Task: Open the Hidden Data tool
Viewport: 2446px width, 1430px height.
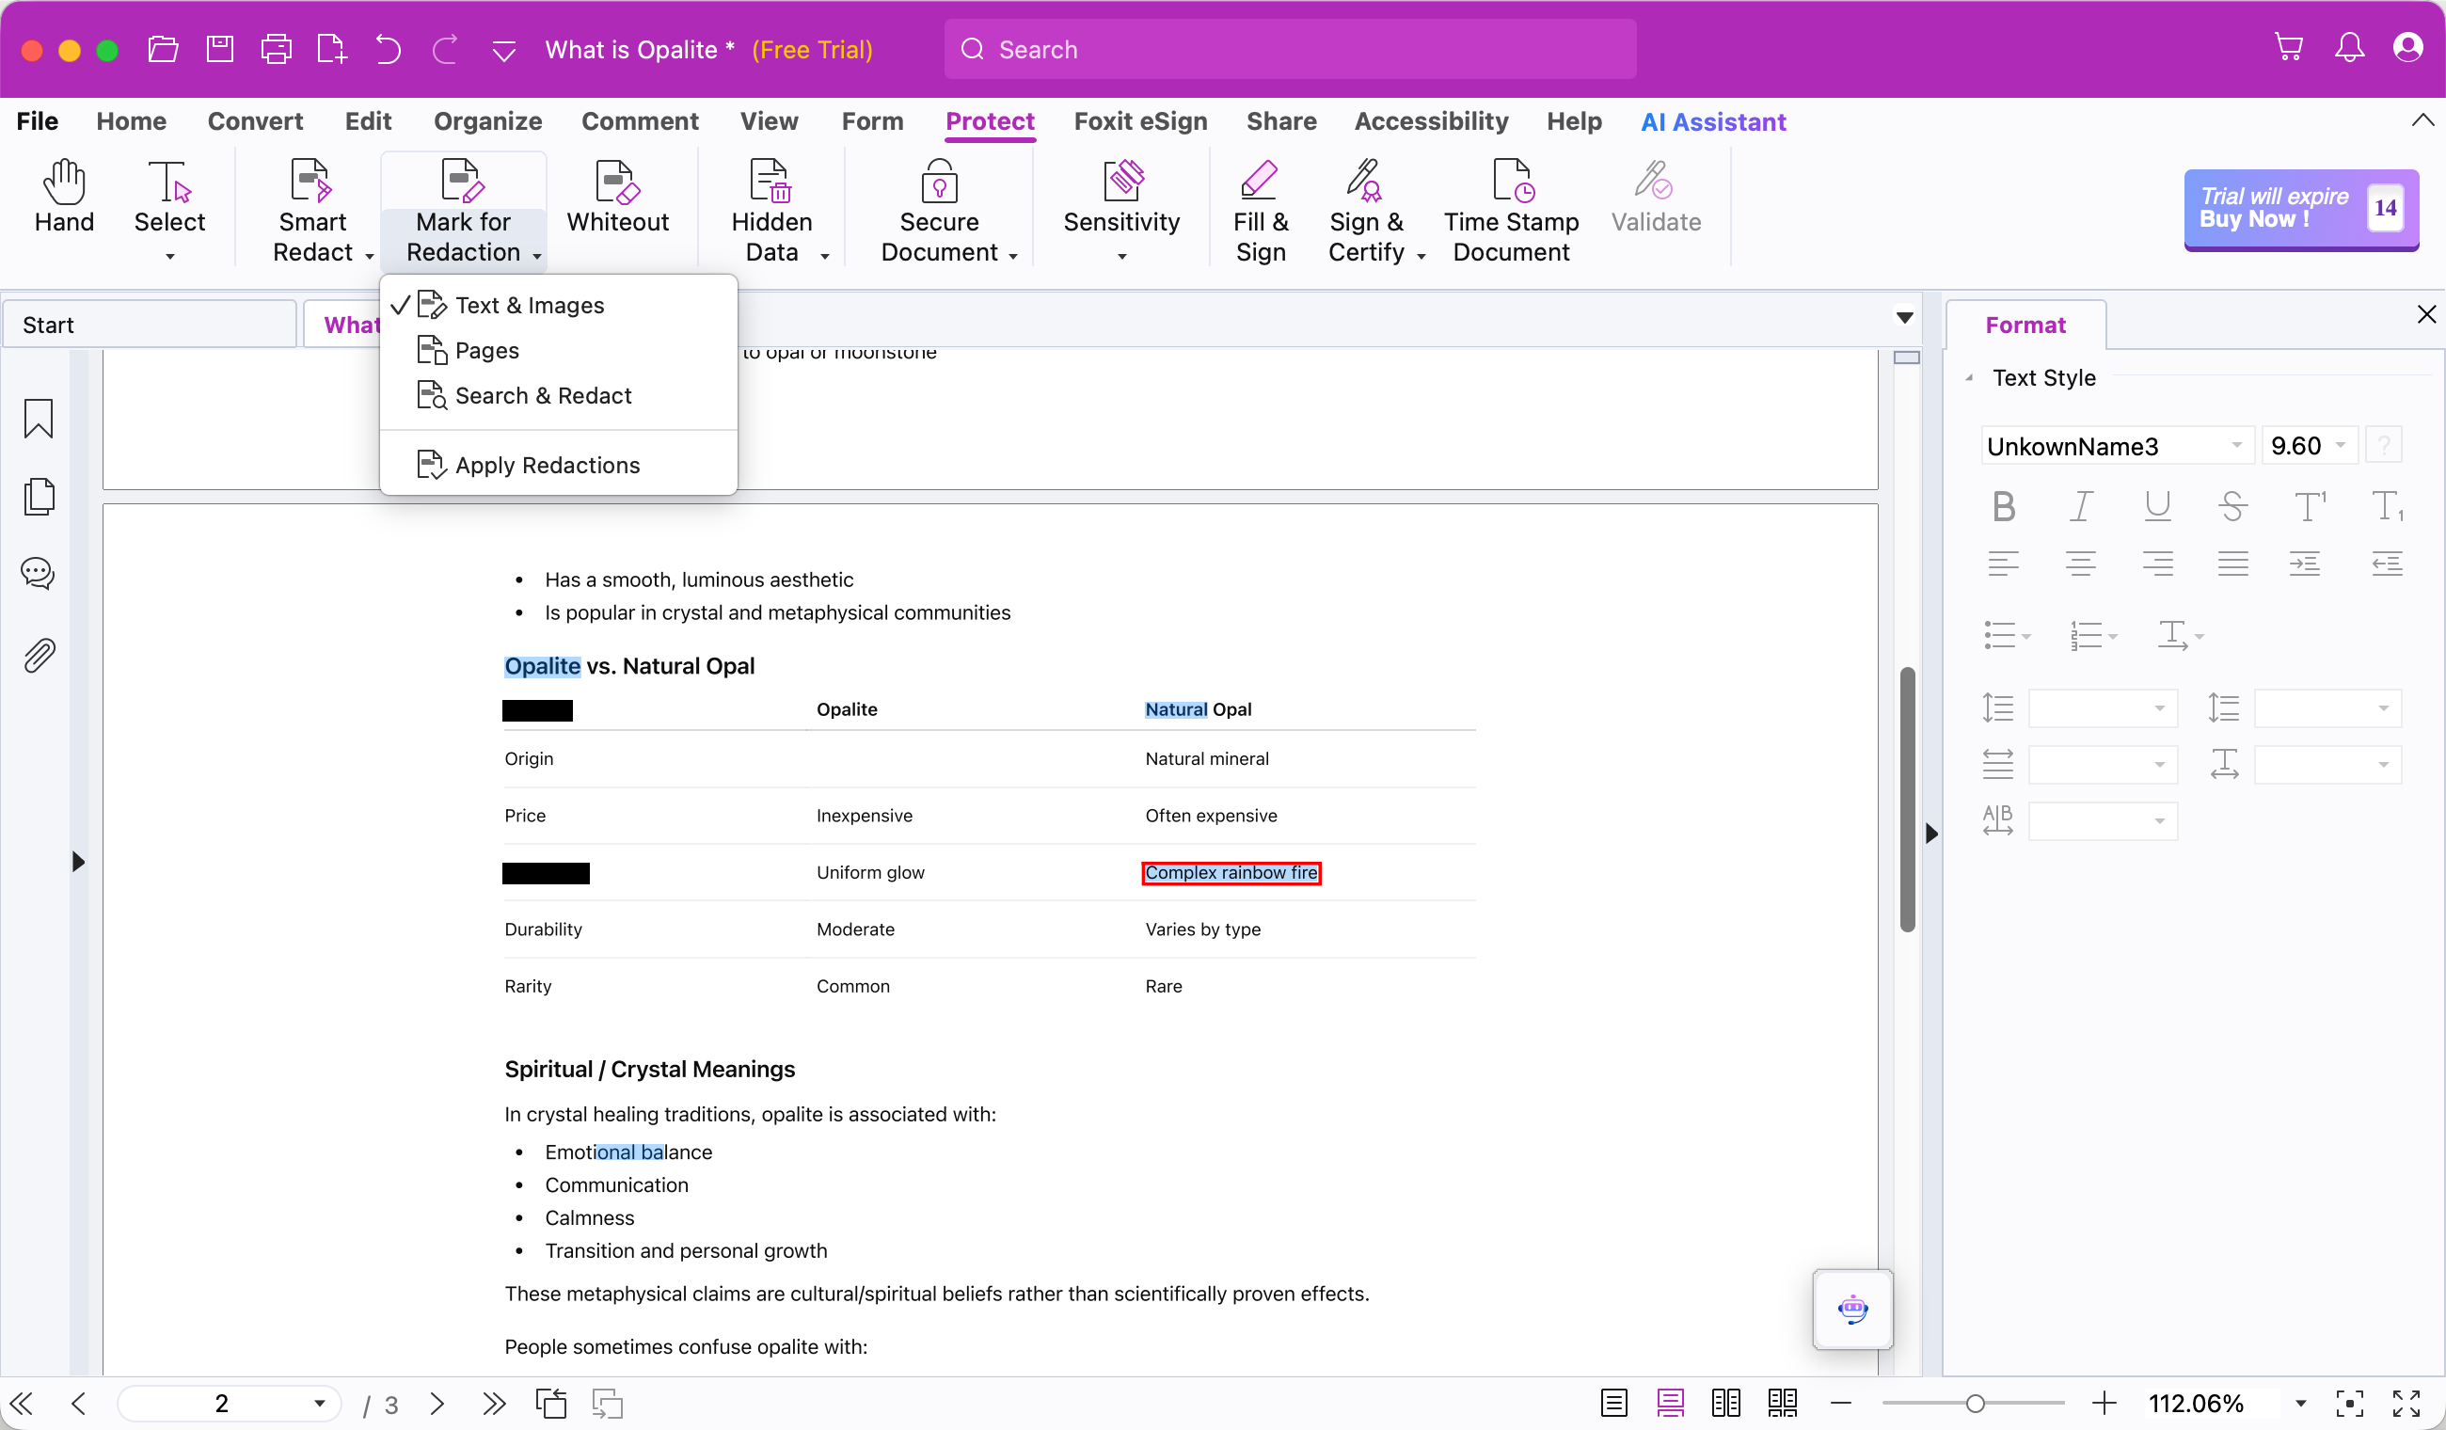Action: pyautogui.click(x=771, y=211)
